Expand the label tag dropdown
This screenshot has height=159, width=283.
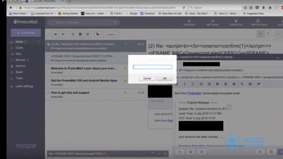(x=99, y=34)
